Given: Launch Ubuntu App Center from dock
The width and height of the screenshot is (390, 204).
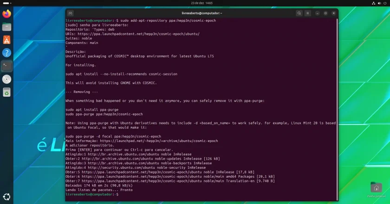Looking at the screenshot, I should tap(6, 40).
